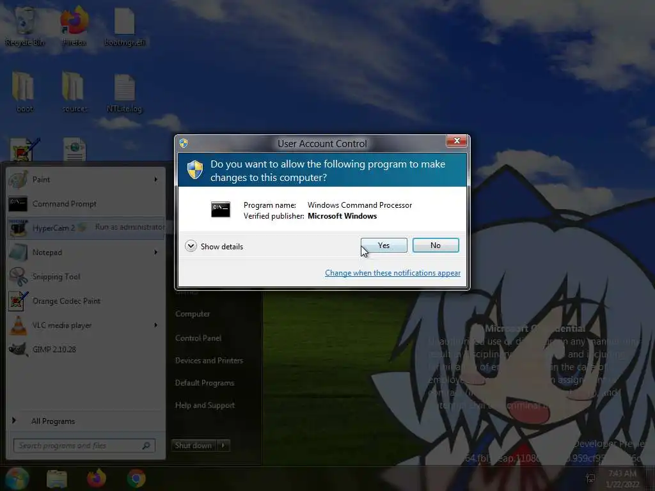Click the small shield icon in UAC title bar
The image size is (655, 491).
tap(184, 143)
